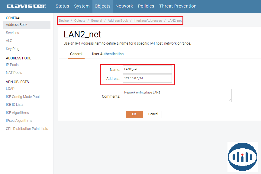
Task: Click the Cancel button
Action: click(x=153, y=114)
